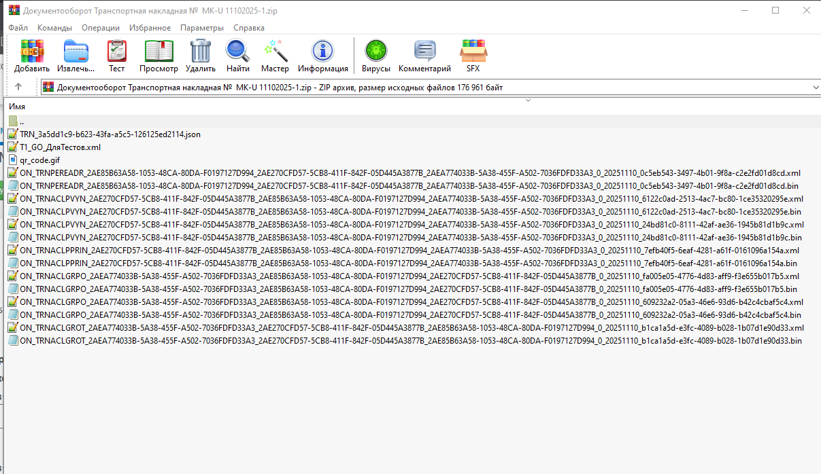Screen dimensions: 821x474
Task: Select TRN_3a5dd1c9-b623-43fa-a5c5-126125ed2114.json file
Action: point(110,134)
